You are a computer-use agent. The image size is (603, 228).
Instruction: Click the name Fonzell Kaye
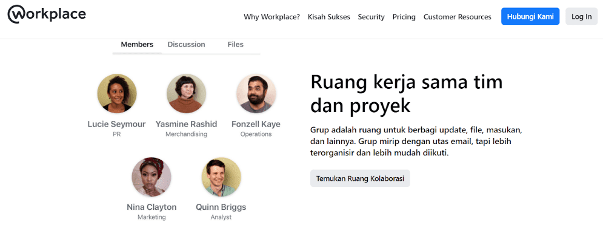(x=256, y=124)
